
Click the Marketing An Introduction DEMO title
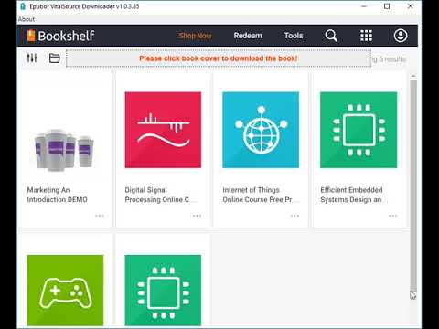click(x=58, y=195)
